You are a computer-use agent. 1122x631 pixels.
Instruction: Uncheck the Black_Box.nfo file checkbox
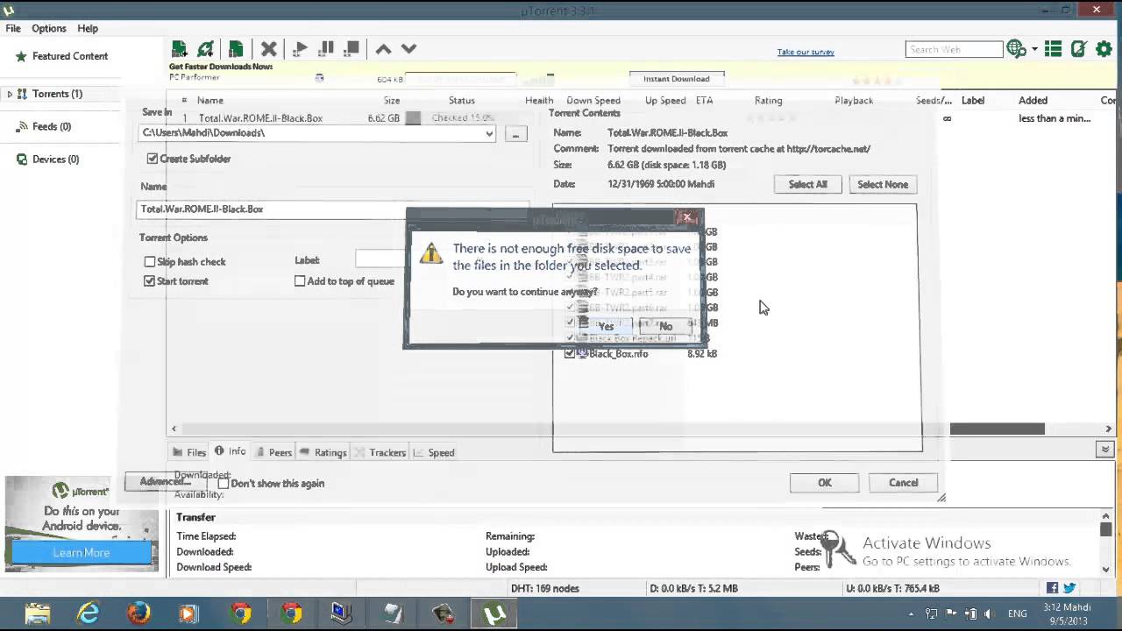click(x=570, y=353)
